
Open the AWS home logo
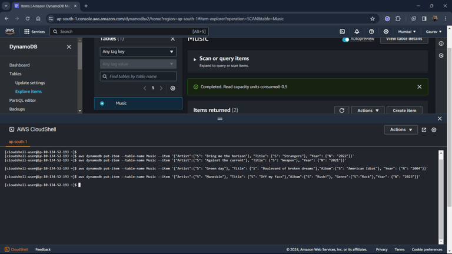[x=9, y=31]
